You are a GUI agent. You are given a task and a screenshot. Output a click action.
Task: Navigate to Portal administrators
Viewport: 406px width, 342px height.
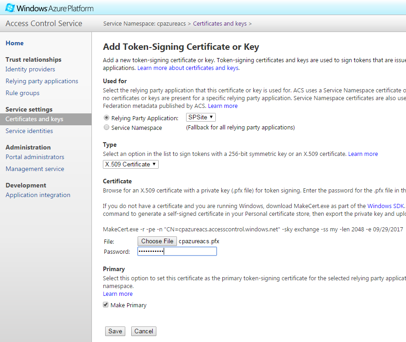click(x=35, y=157)
